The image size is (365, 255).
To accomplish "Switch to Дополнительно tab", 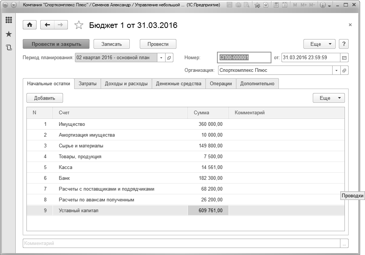I will 257,84.
